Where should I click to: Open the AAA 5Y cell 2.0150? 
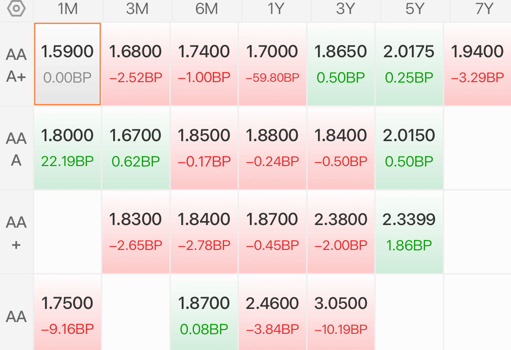pos(409,148)
